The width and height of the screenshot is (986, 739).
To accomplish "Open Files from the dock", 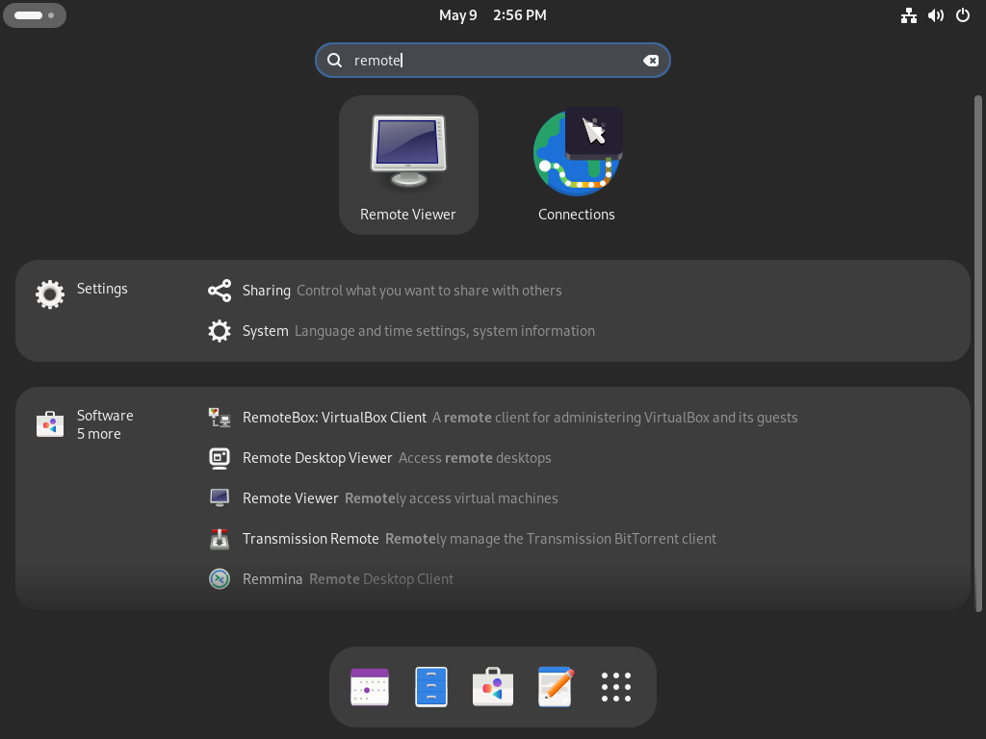I will pyautogui.click(x=431, y=687).
